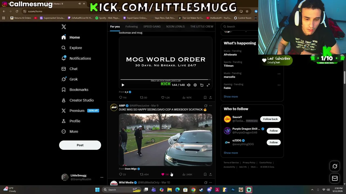346x194 pixels.
Task: Bookmark this page with star icon
Action: click(x=247, y=11)
